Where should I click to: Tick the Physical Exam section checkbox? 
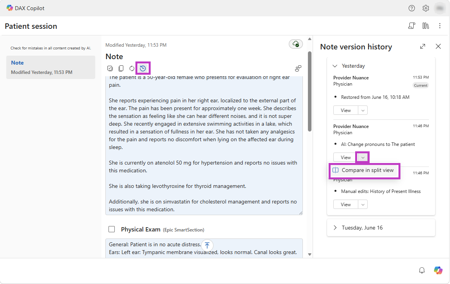(112, 229)
